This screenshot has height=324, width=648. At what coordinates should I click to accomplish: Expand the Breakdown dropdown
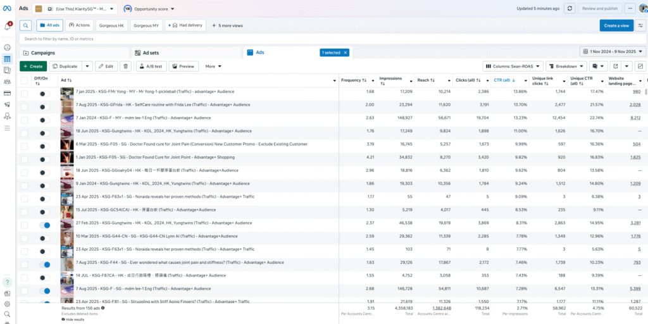[x=565, y=66]
